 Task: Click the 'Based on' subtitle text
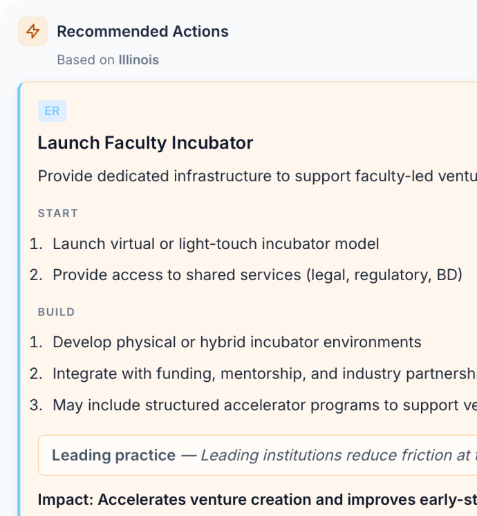pos(86,60)
